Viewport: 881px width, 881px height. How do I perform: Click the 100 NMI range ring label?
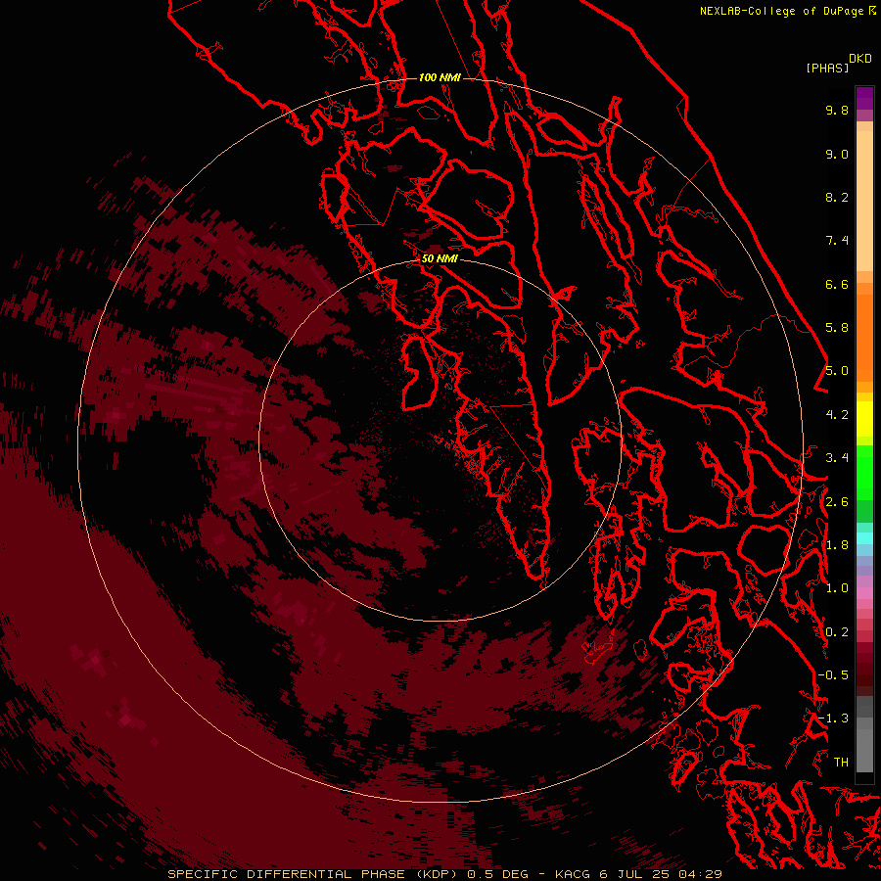[440, 77]
